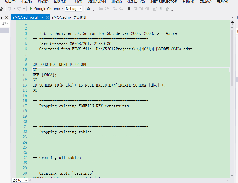Image resolution: width=238 pixels, height=183 pixels.
Task: Close the YMOA.edmx.sql tab
Action: point(47,17)
